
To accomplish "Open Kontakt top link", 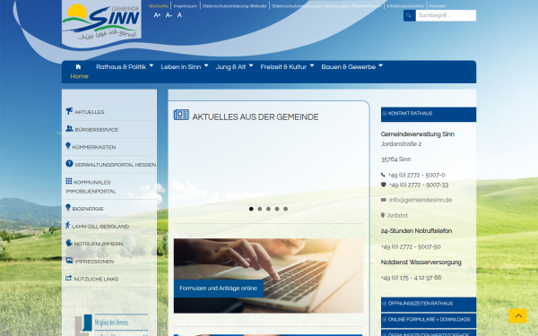I will (438, 6).
